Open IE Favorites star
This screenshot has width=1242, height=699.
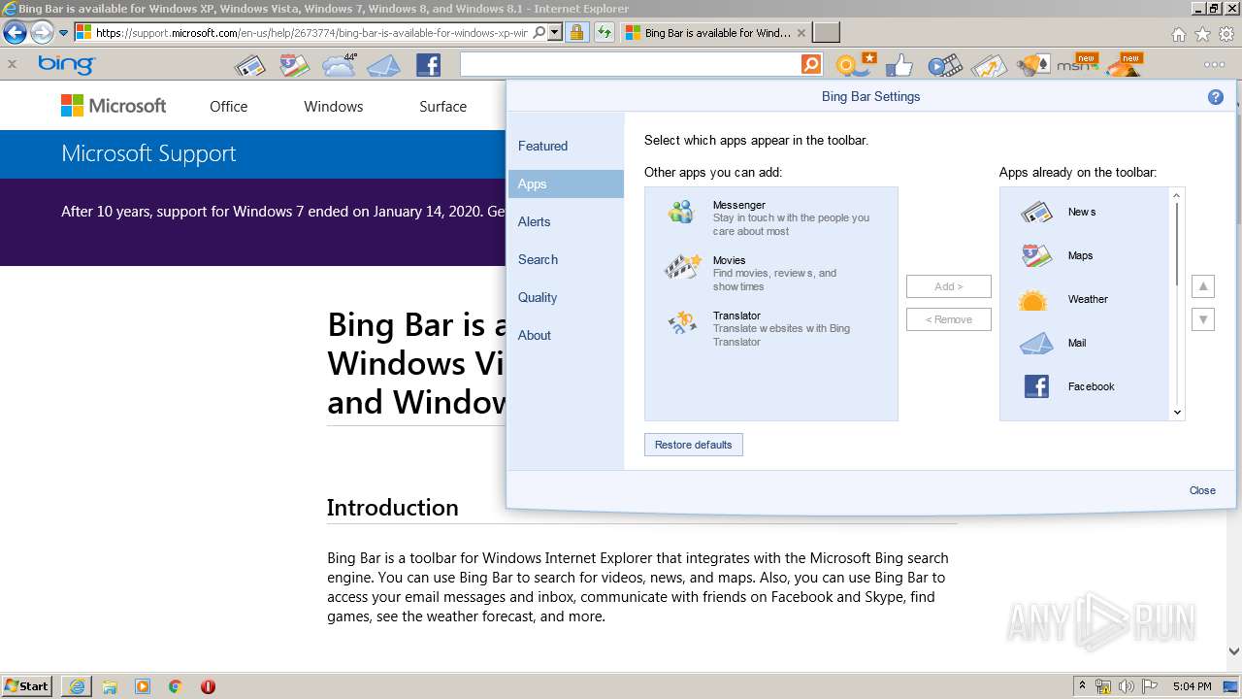[x=1202, y=34]
